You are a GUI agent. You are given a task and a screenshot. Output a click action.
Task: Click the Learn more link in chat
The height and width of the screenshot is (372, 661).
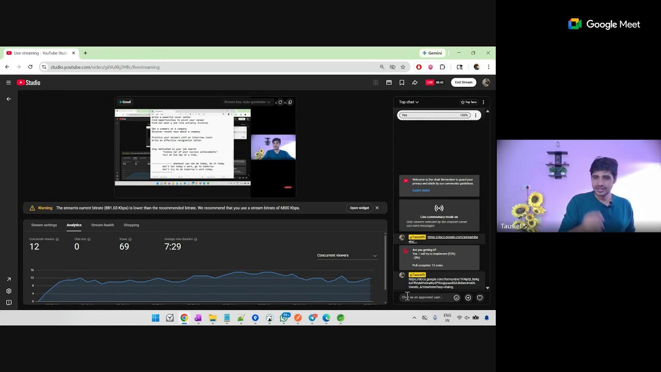pos(421,190)
